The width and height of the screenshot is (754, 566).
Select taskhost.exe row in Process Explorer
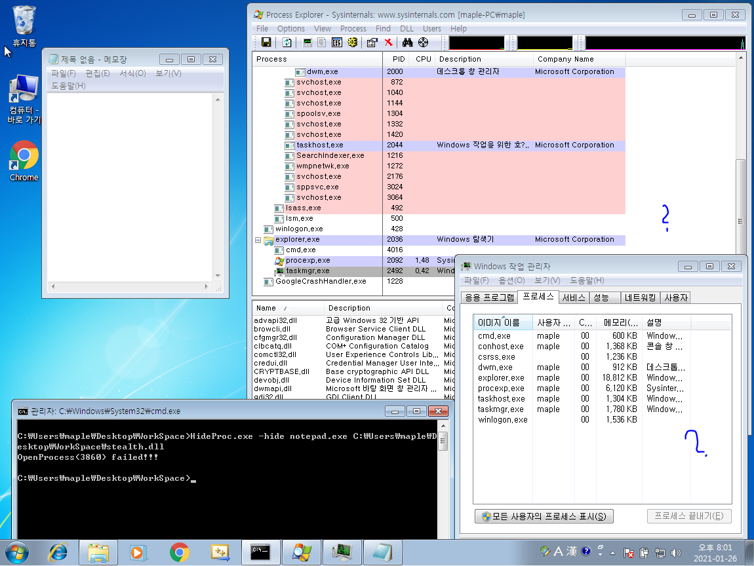pyautogui.click(x=439, y=145)
